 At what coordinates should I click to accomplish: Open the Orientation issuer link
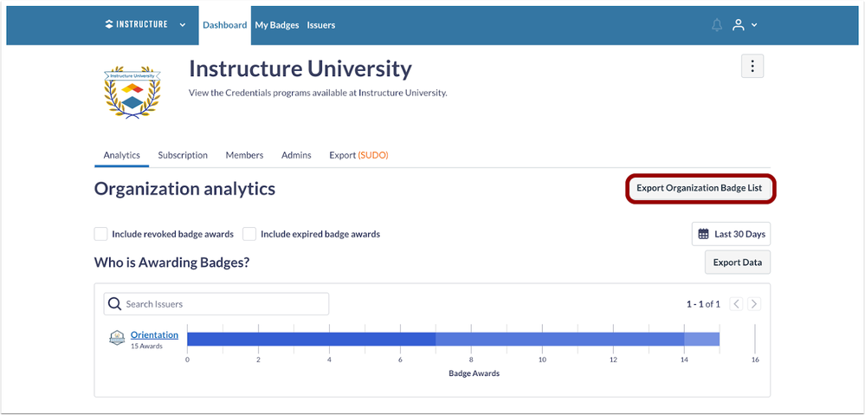(154, 334)
